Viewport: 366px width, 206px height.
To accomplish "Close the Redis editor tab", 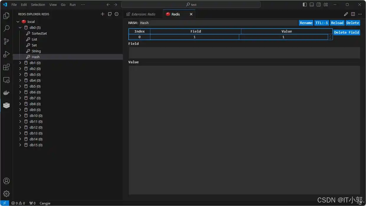I will pos(191,14).
